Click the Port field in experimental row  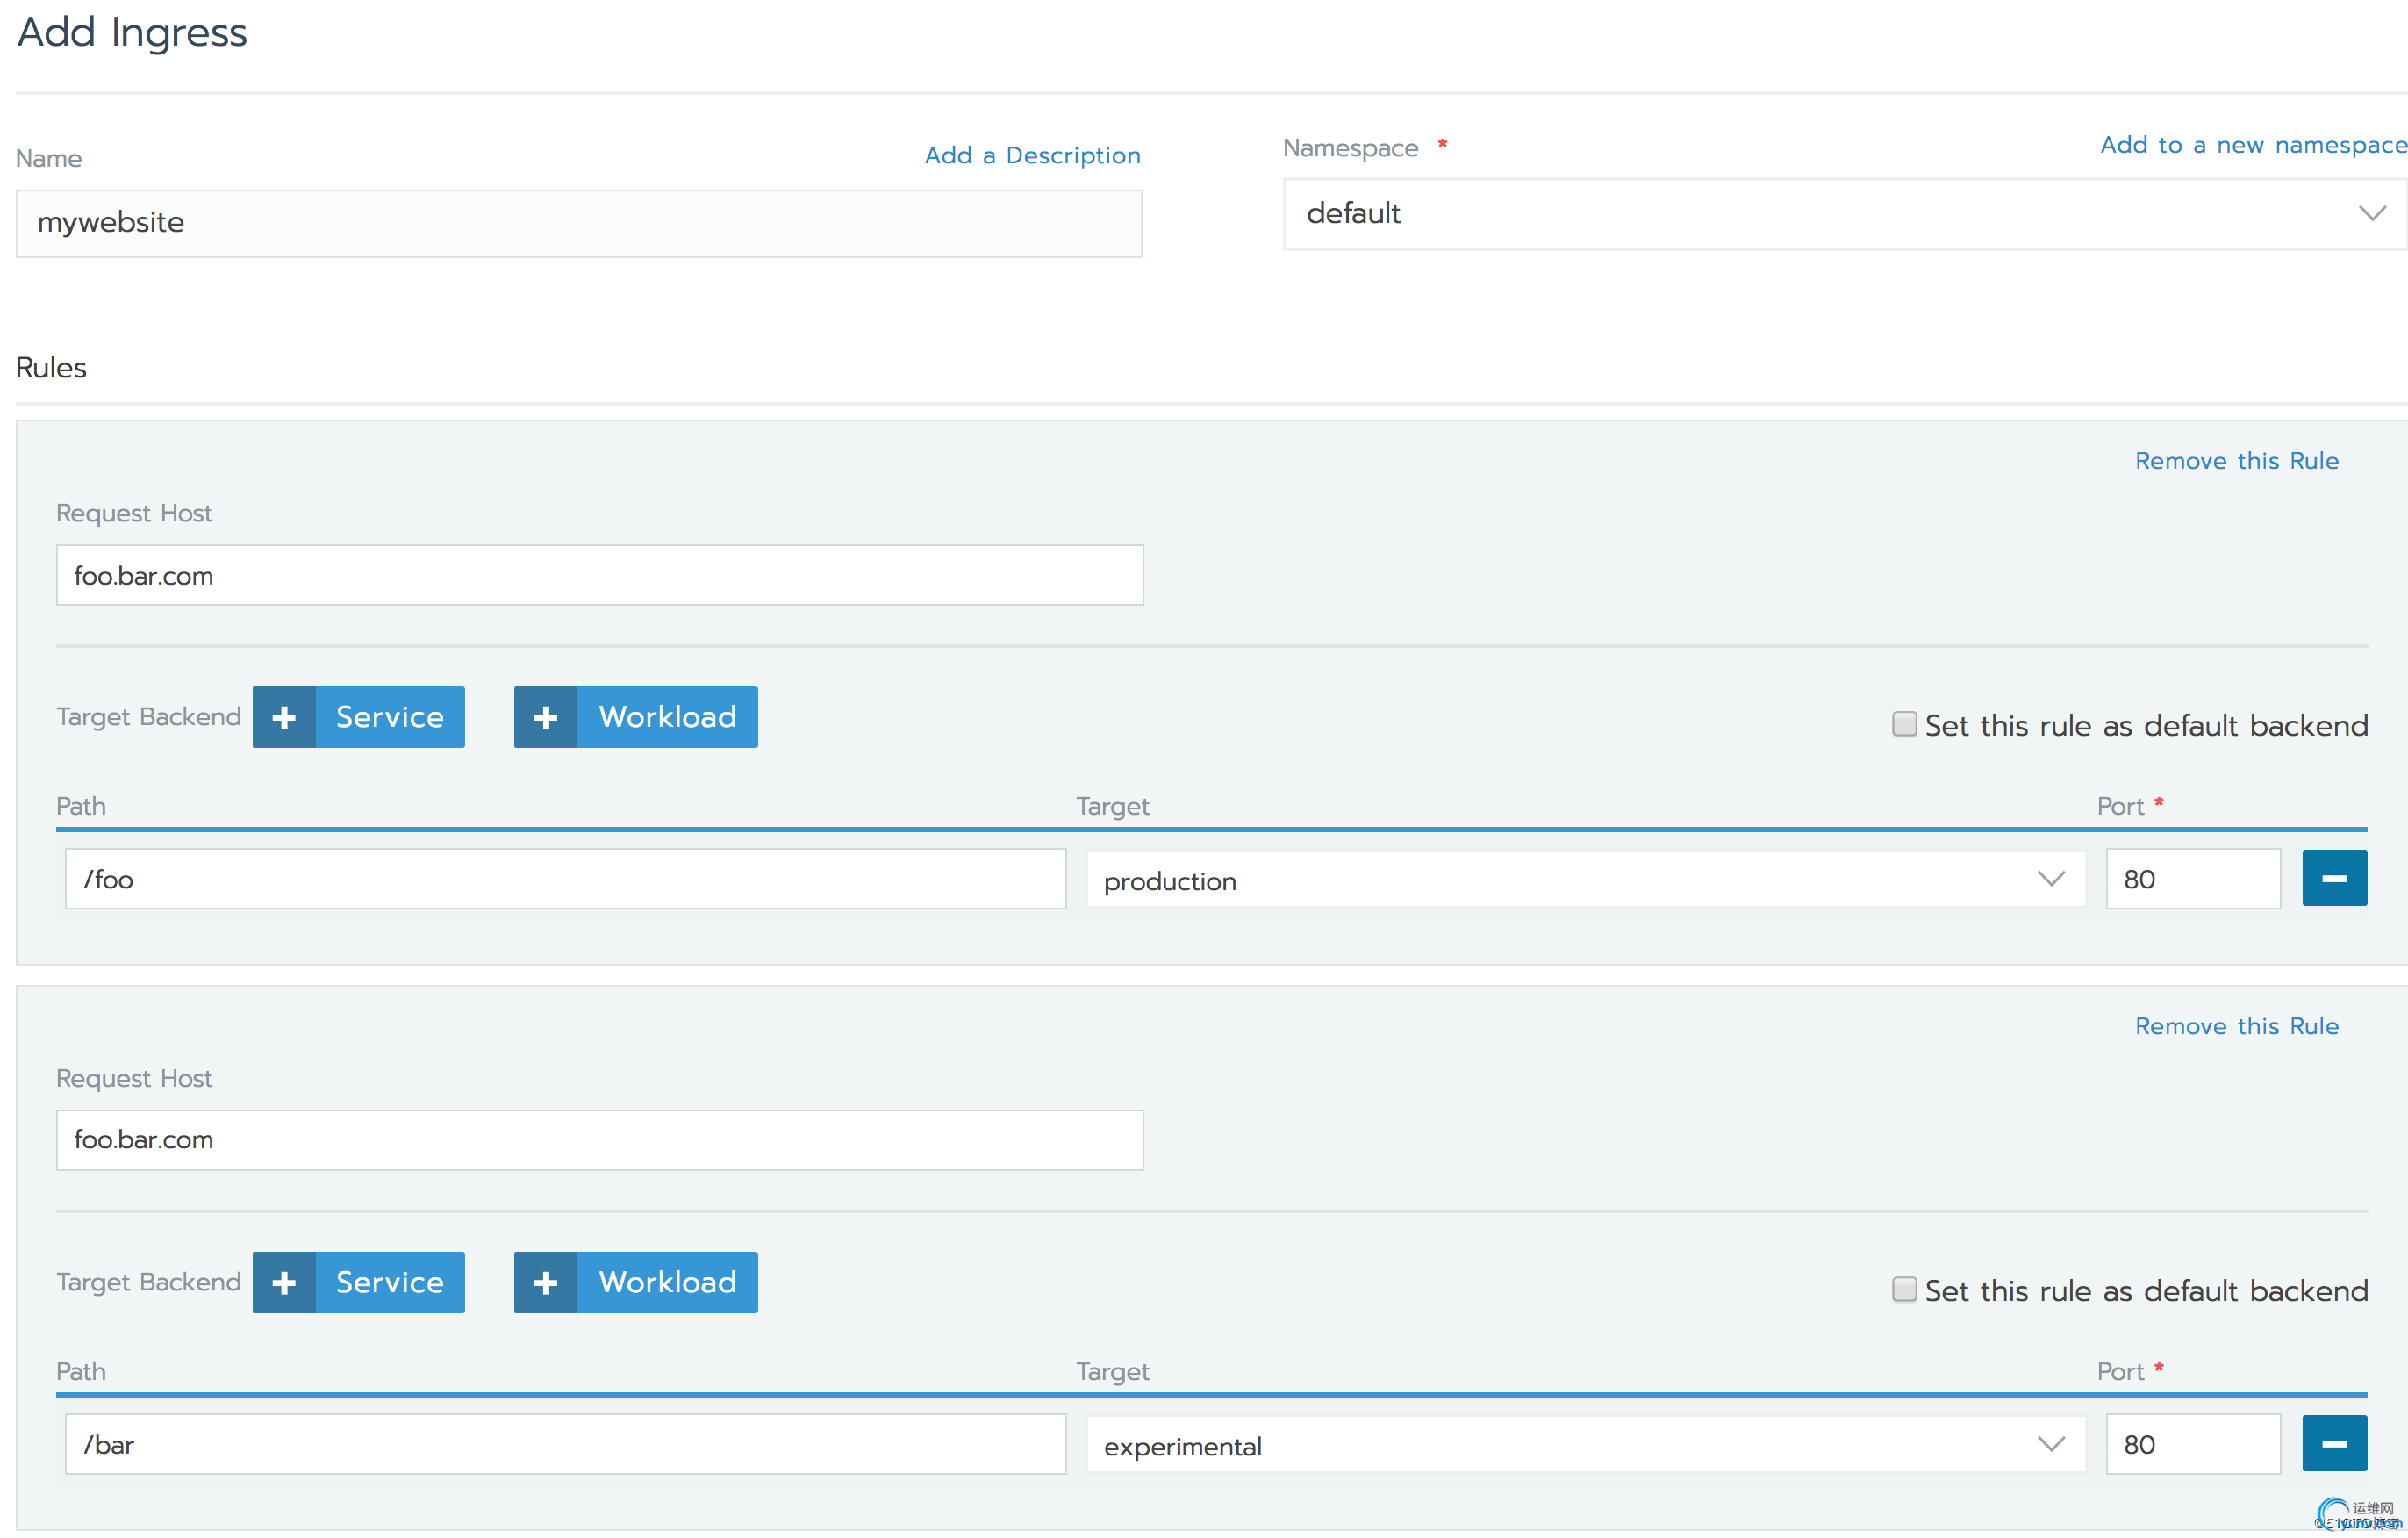(2192, 1444)
